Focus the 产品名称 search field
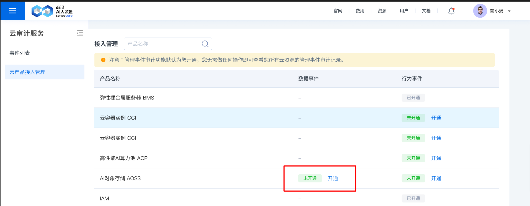This screenshot has width=530, height=206. pos(168,44)
